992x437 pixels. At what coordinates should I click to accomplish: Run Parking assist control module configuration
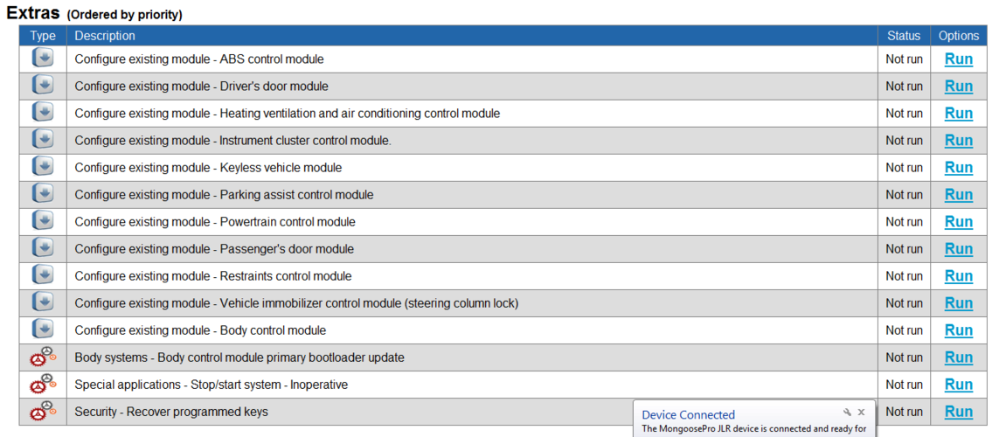pyautogui.click(x=959, y=195)
